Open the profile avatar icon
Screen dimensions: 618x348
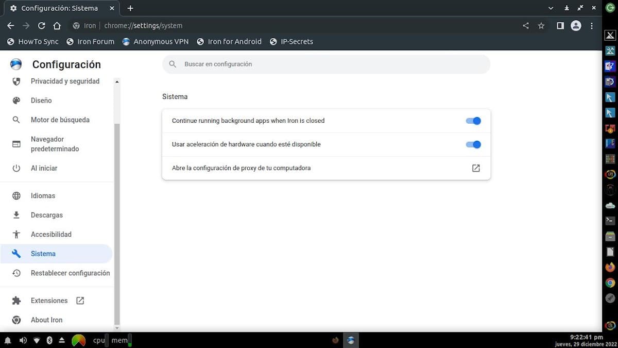click(576, 25)
